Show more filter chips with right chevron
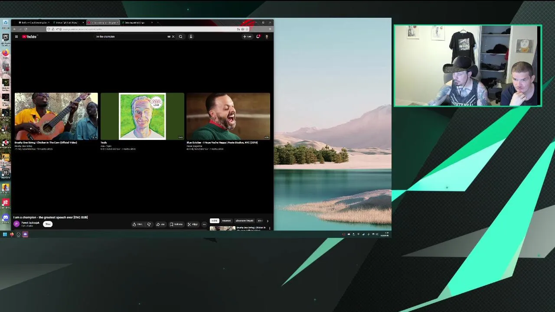Screen dimensions: 555x312 pos(268,221)
